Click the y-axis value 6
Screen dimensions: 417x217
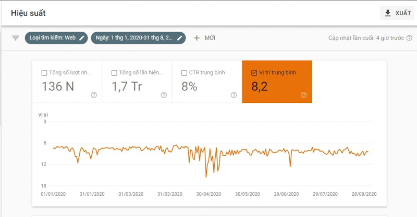tap(45, 143)
